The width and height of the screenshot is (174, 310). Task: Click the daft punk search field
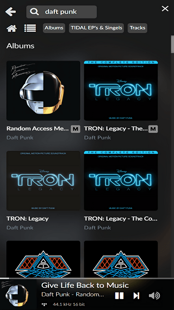[x=61, y=12]
